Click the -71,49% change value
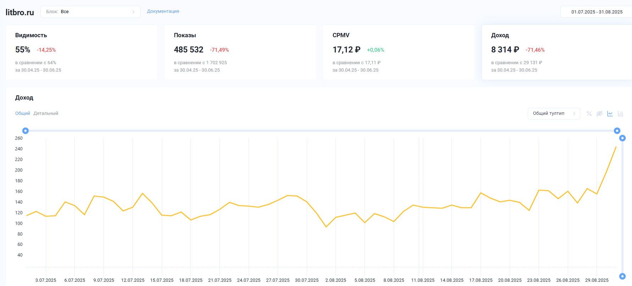Viewport: 632px width, 286px height. [x=220, y=50]
